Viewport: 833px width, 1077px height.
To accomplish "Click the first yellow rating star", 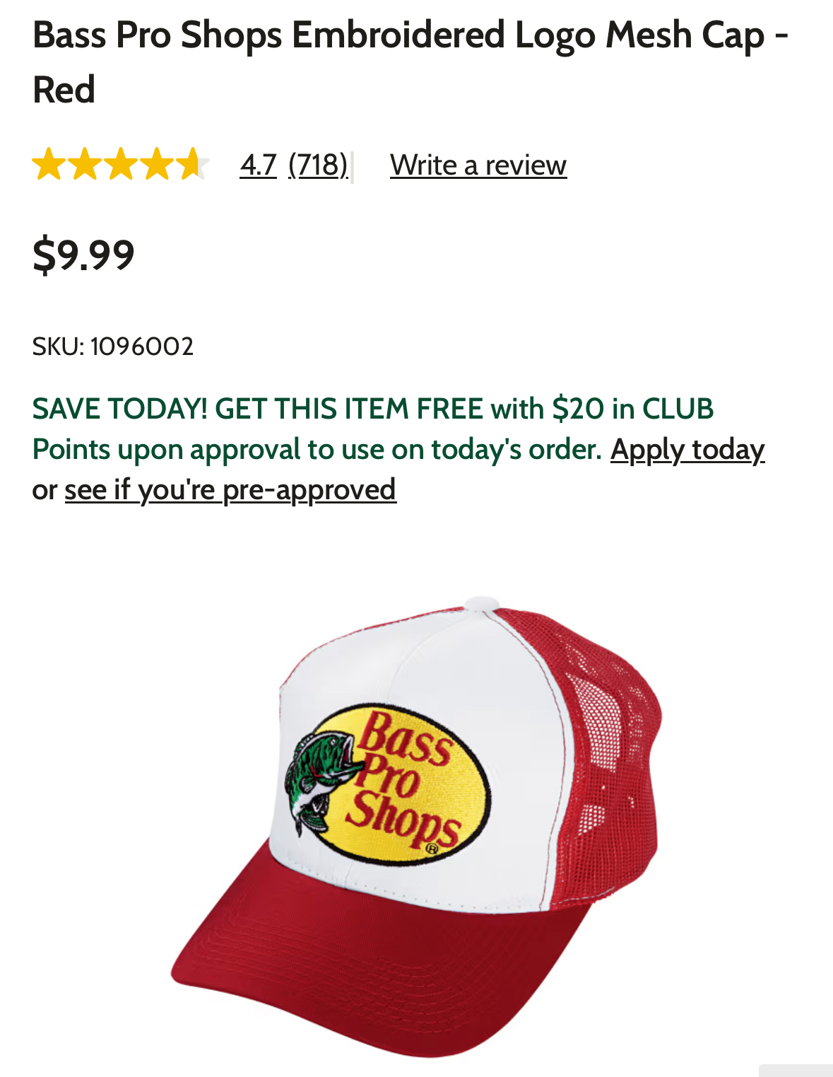I will (x=49, y=164).
